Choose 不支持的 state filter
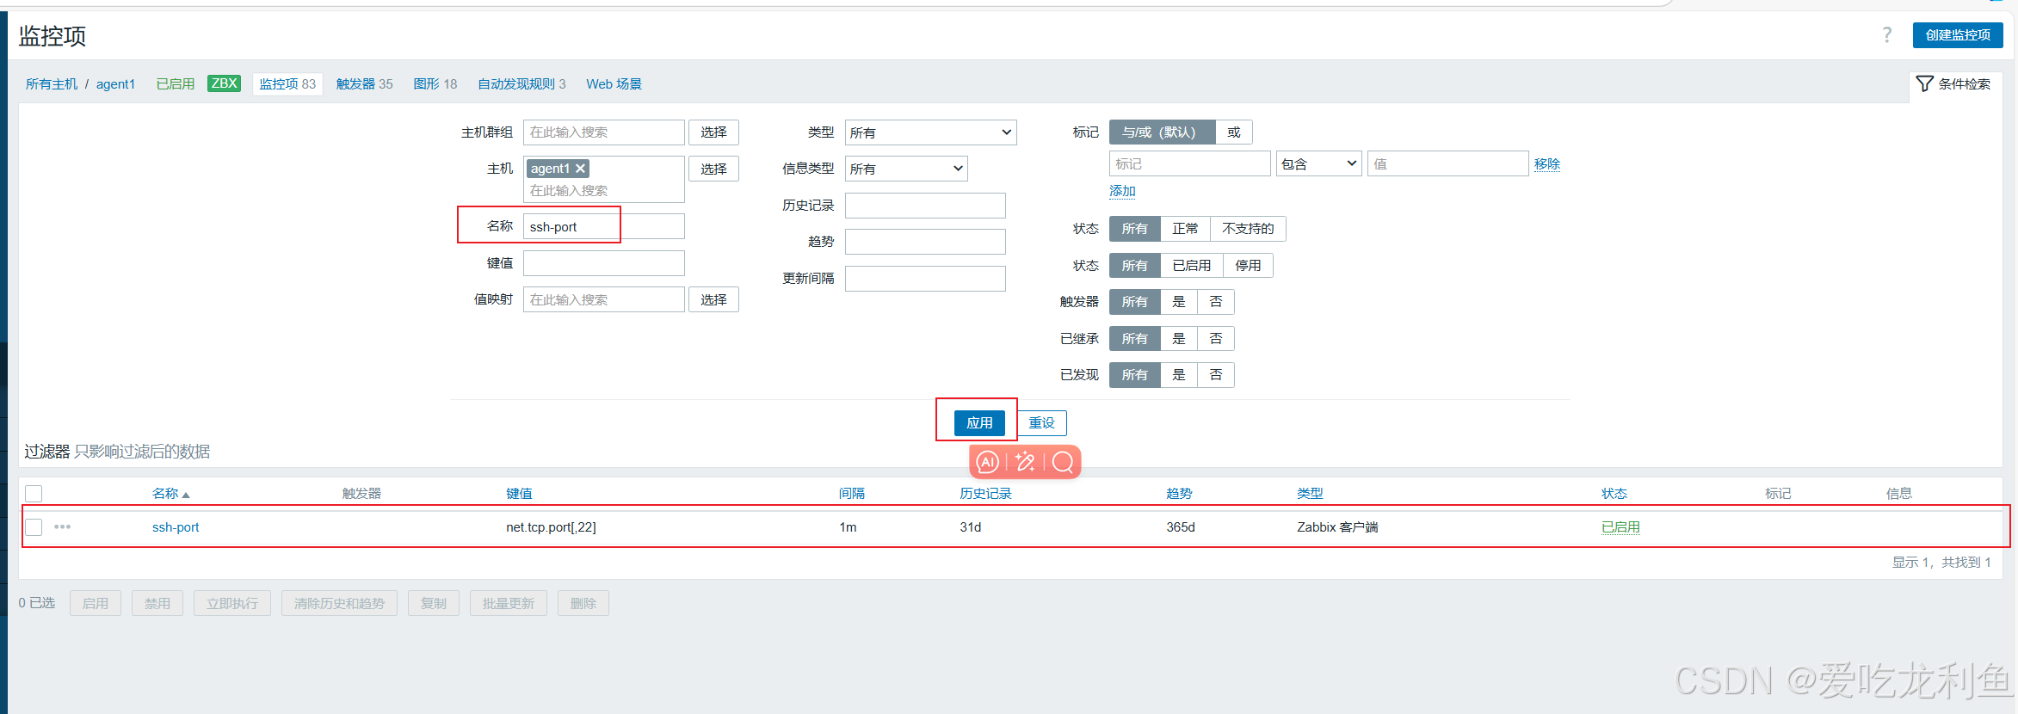This screenshot has width=2018, height=714. pyautogui.click(x=1248, y=229)
